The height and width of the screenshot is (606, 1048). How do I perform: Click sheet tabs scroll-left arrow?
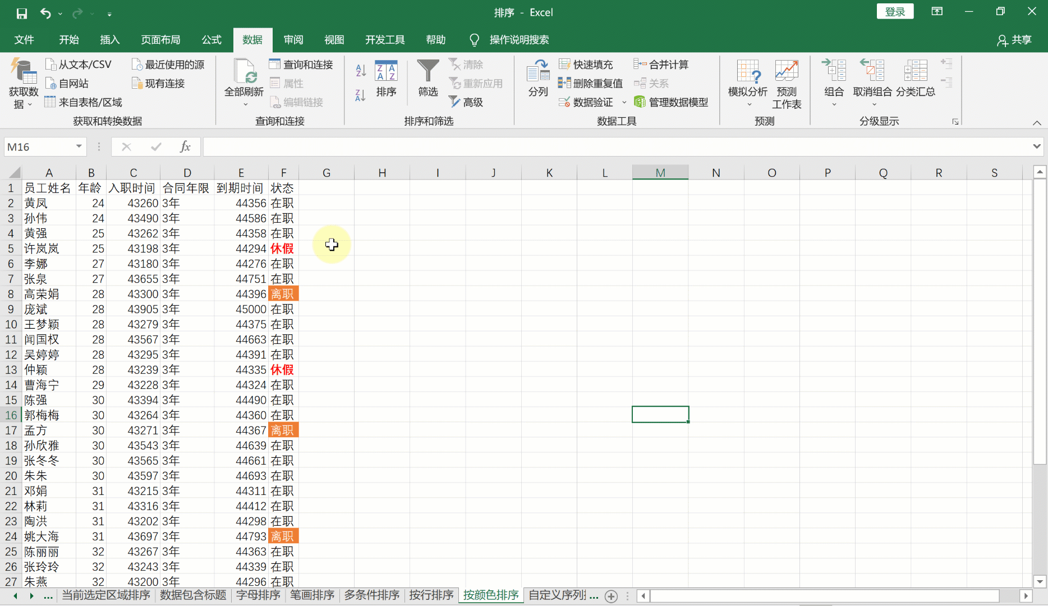click(15, 596)
